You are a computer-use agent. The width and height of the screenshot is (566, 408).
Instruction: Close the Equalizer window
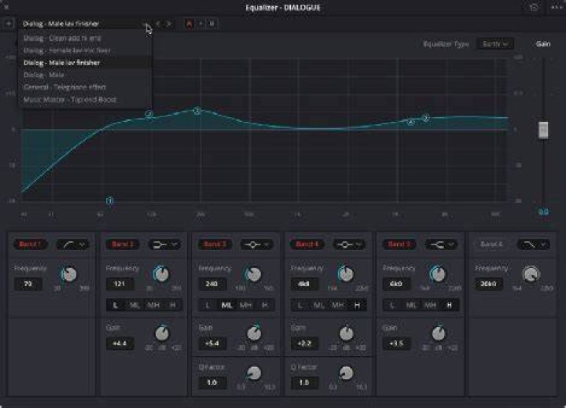6,7
